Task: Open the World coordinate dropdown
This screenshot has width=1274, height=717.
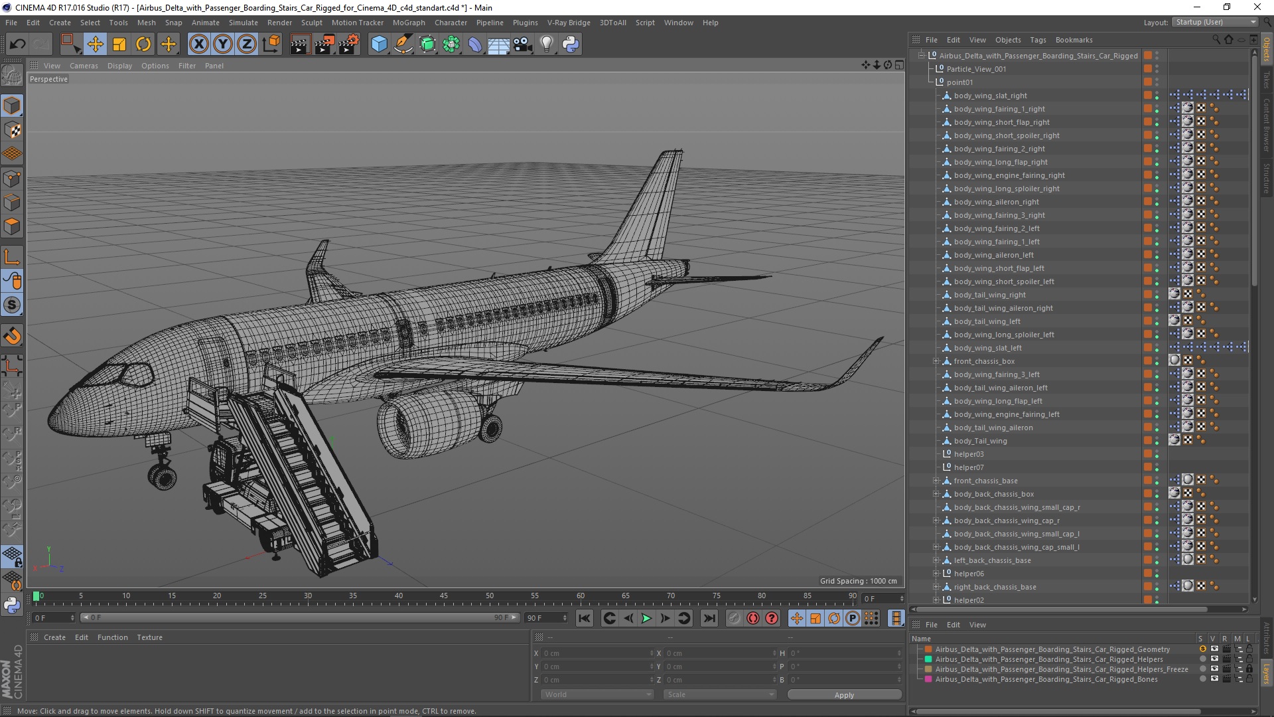Action: (x=597, y=694)
